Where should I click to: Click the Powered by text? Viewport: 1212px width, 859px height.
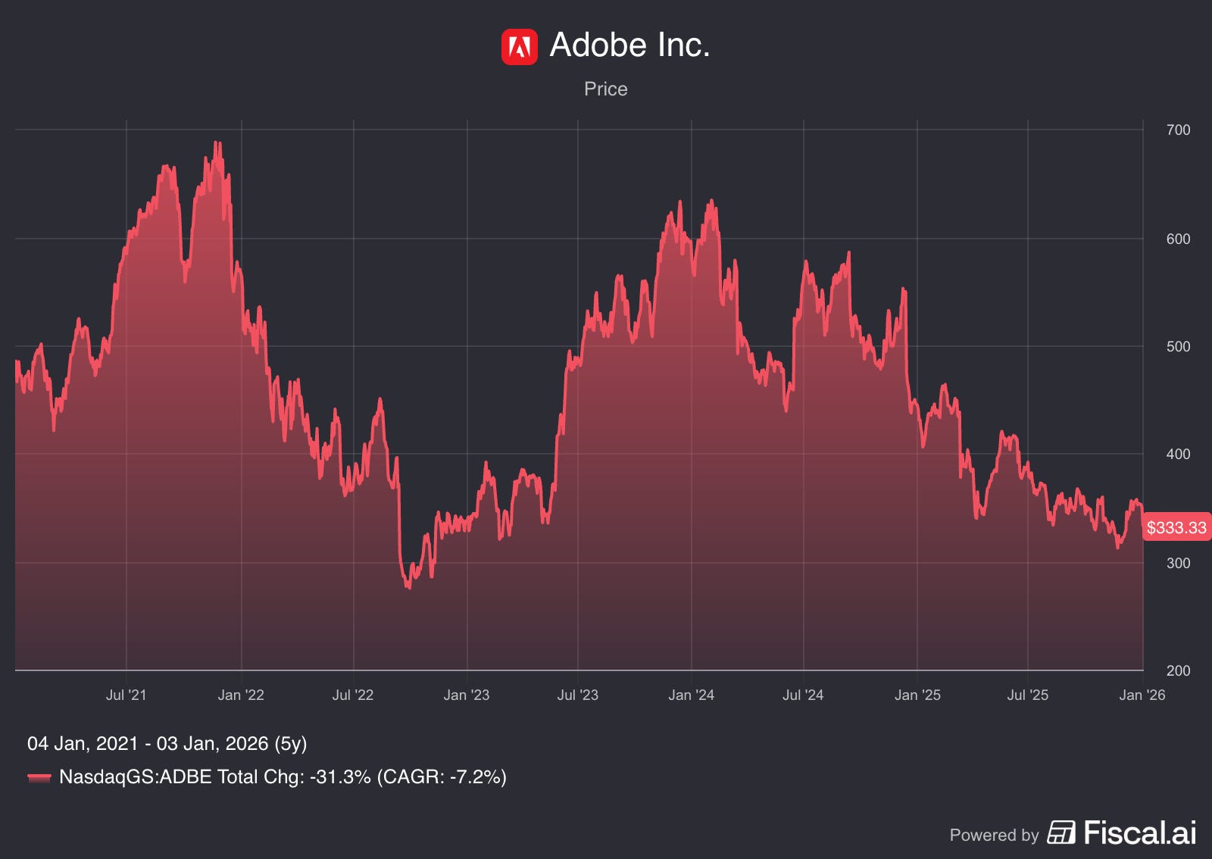point(994,835)
